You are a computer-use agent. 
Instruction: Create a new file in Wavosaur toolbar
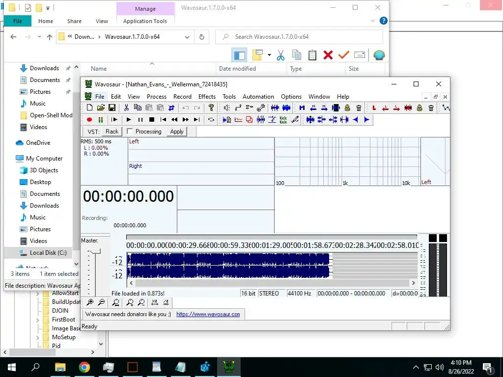[x=89, y=108]
